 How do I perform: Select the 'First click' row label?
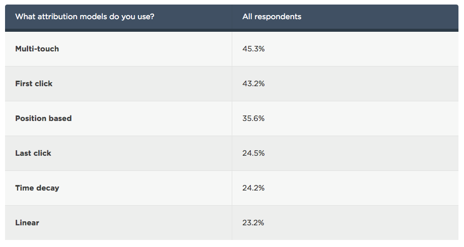tap(34, 84)
